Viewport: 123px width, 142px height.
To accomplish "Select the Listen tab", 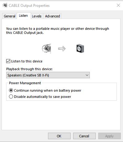I will pyautogui.click(x=23, y=16).
